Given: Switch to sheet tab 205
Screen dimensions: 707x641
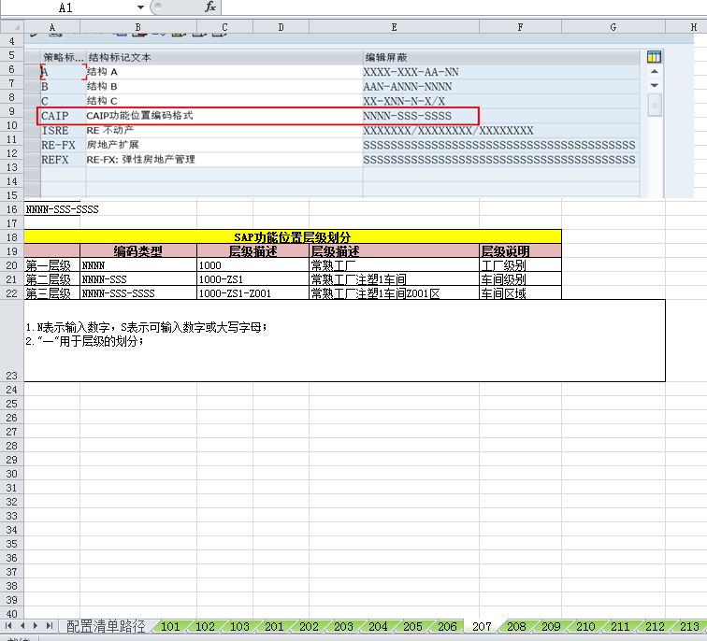Looking at the screenshot, I should 412,626.
